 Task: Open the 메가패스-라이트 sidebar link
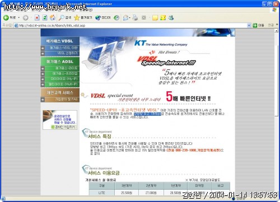[66, 68]
